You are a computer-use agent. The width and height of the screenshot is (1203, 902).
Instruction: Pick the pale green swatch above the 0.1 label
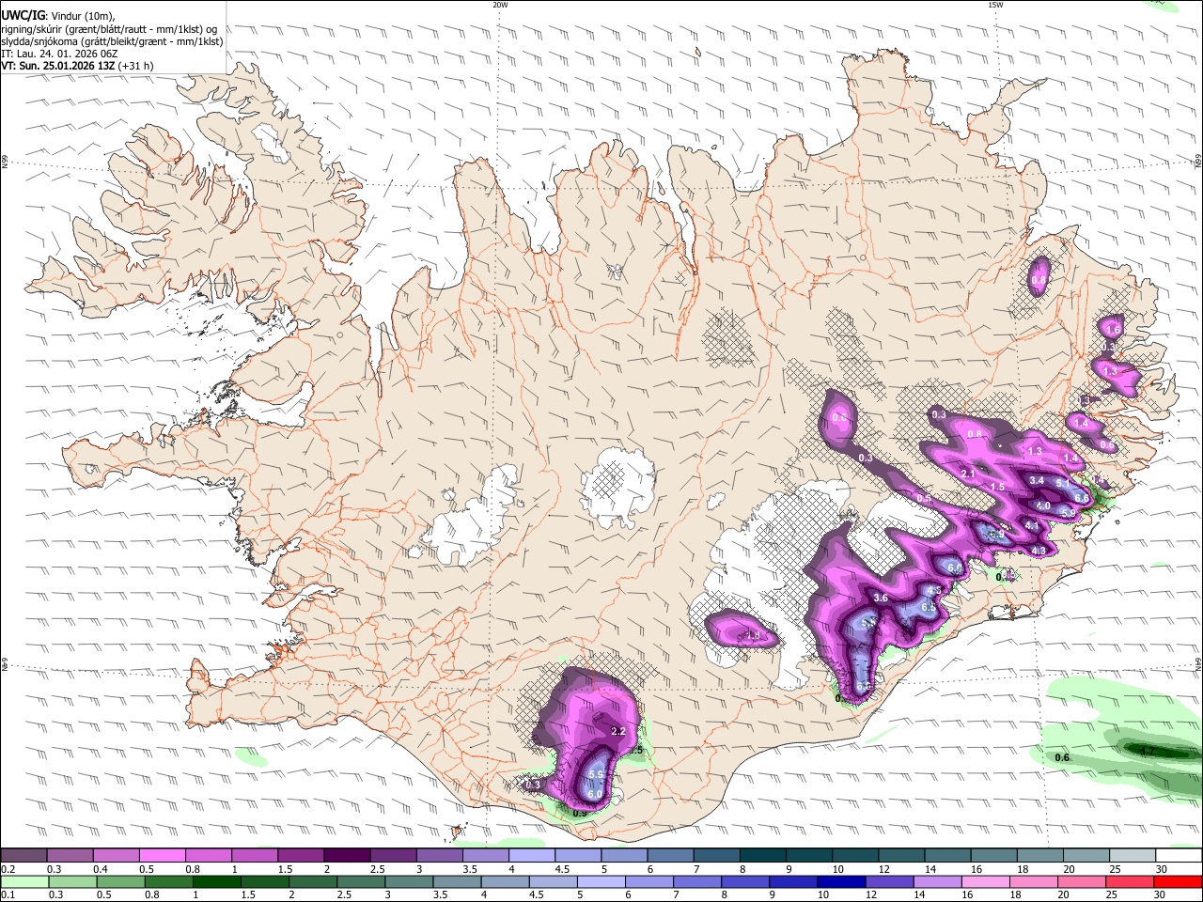(24, 881)
